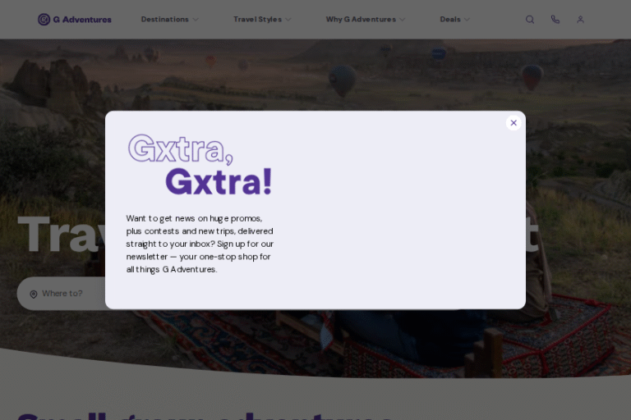The width and height of the screenshot is (631, 420).
Task: Click the G Adventures logo icon
Action: click(x=44, y=20)
